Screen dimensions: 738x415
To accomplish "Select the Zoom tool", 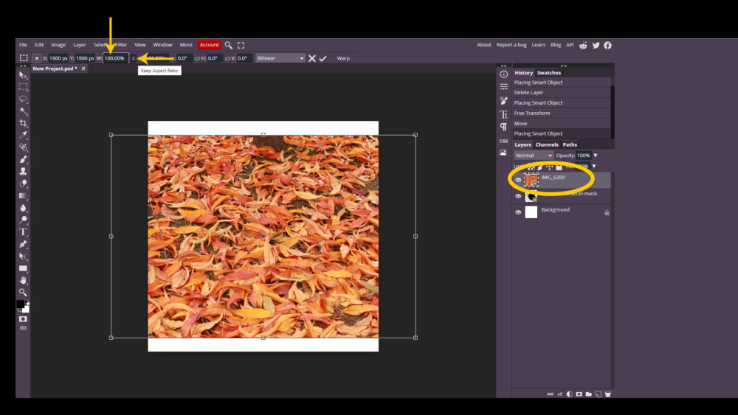I will tap(23, 292).
